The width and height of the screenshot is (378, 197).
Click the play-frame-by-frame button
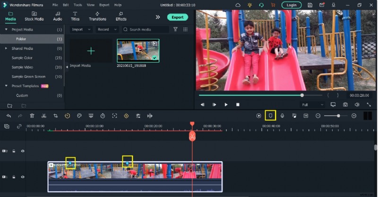[x=215, y=105]
